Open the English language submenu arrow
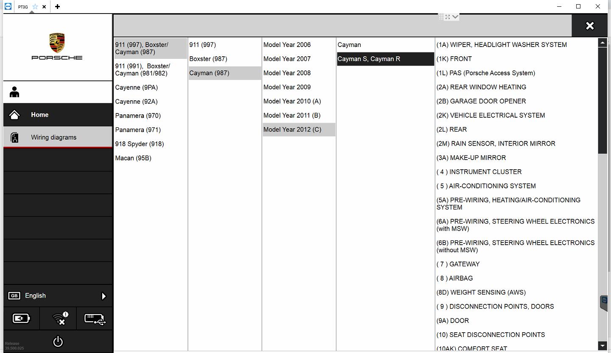 104,296
